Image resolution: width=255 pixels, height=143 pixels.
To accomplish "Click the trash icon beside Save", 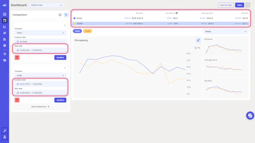I will (x=248, y=5).
